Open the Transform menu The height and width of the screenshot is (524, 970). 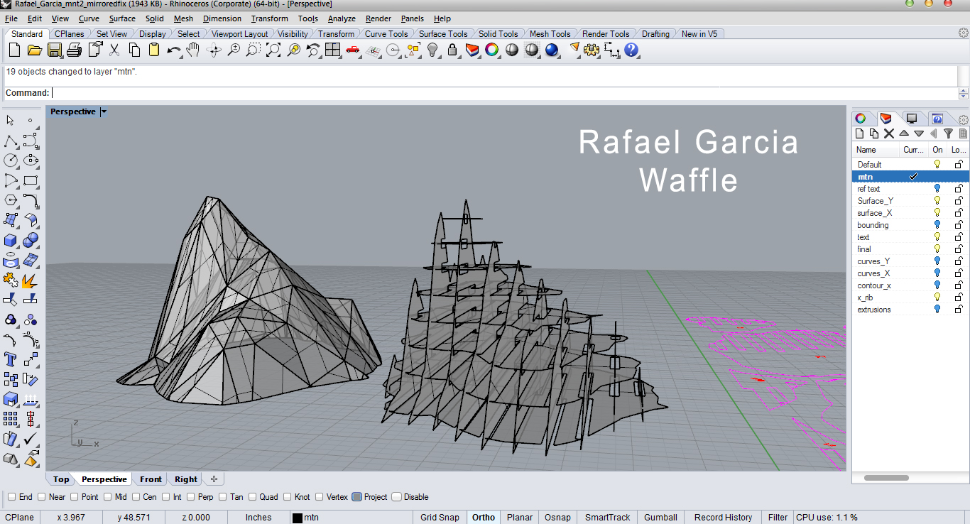[x=269, y=18]
